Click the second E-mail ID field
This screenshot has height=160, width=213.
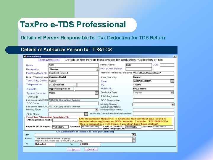click(x=87, y=89)
